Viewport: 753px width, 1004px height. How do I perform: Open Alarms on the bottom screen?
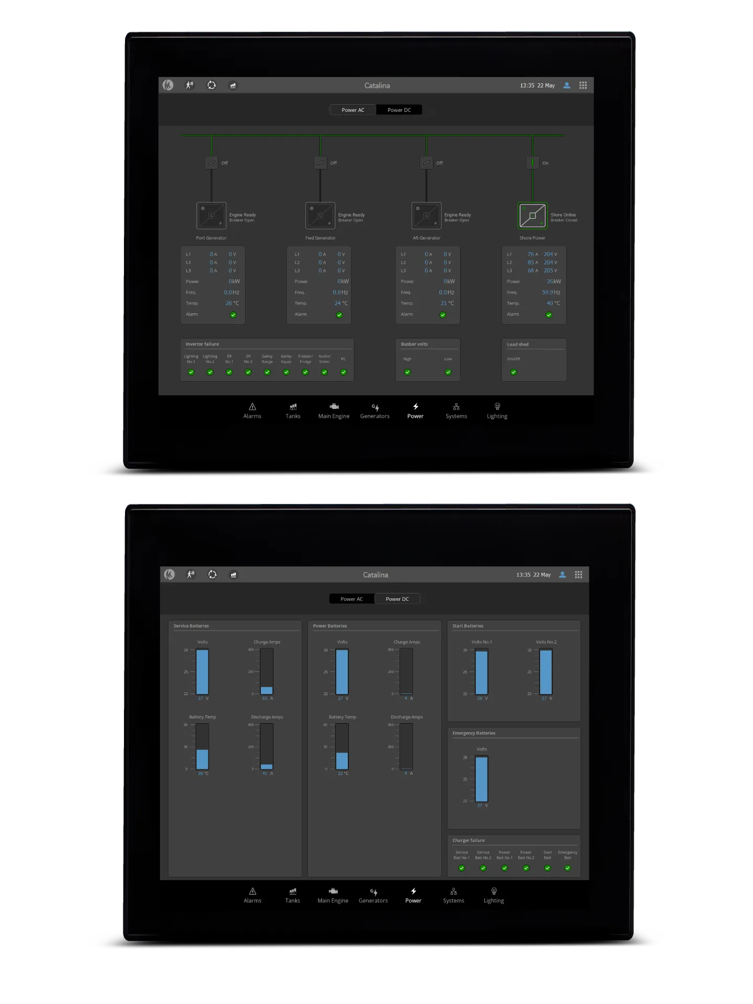click(253, 895)
